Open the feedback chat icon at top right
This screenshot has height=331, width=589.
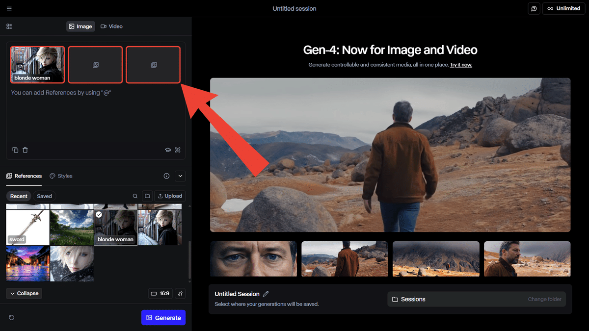(x=534, y=8)
